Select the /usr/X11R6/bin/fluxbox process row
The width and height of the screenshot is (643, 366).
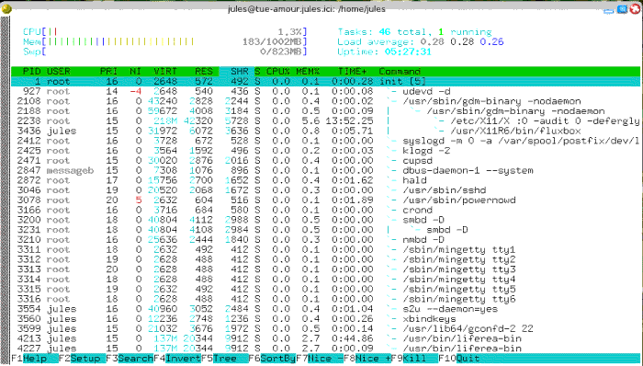click(x=325, y=131)
